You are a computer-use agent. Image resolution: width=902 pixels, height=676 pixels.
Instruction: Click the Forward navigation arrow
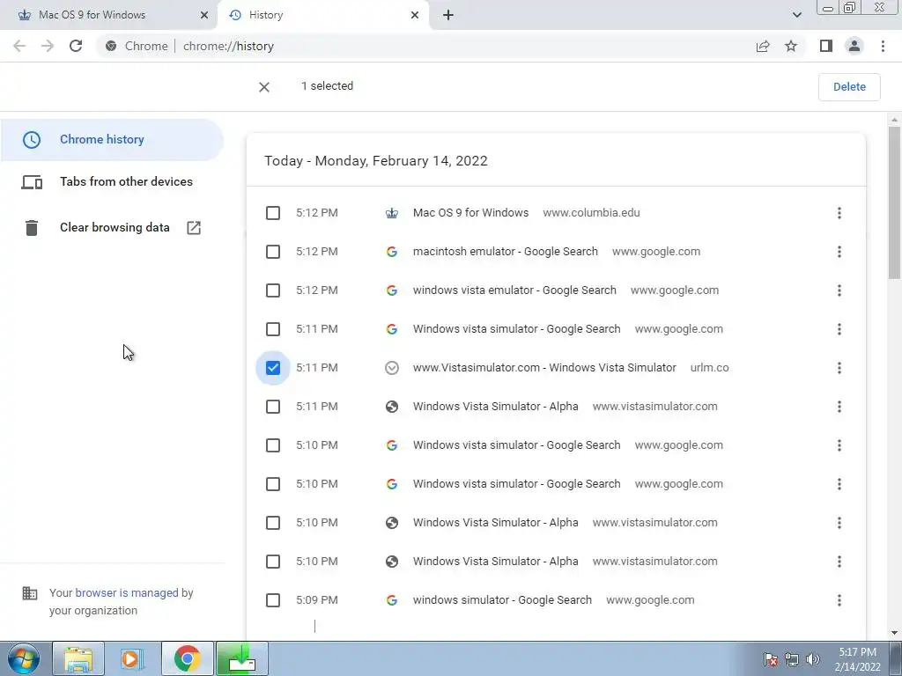click(48, 46)
